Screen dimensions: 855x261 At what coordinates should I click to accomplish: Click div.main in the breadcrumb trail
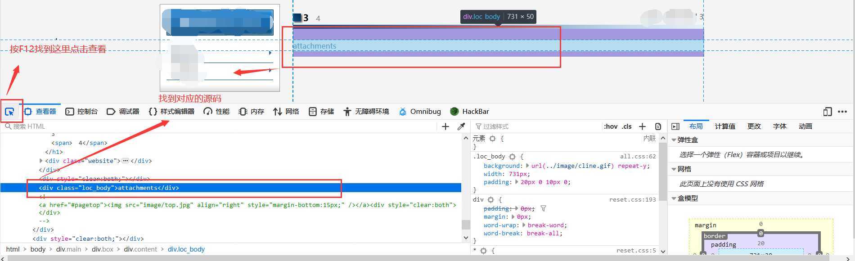tap(68, 249)
